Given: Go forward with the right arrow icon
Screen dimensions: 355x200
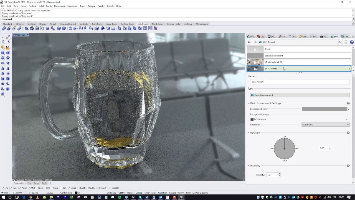Looking at the screenshot, I should point(255,42).
